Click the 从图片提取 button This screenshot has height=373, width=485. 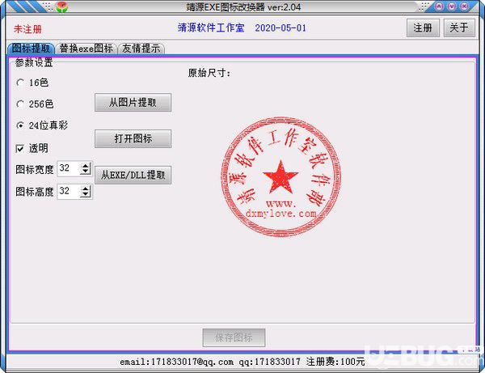coord(133,103)
